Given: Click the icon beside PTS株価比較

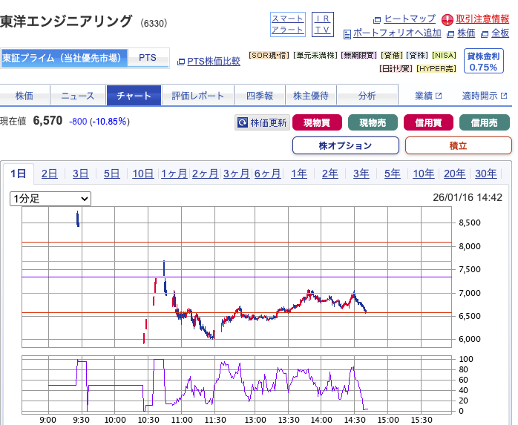Looking at the screenshot, I should [x=181, y=62].
